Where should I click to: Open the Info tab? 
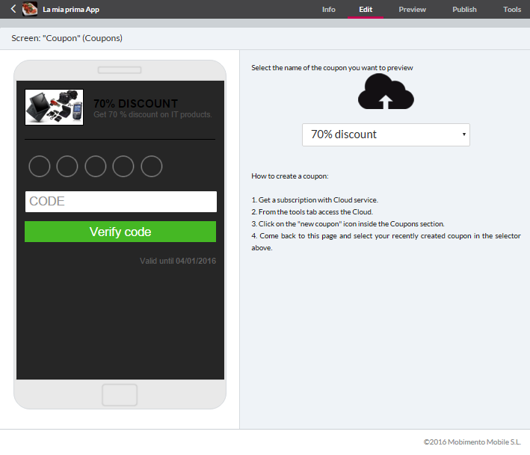coord(329,10)
